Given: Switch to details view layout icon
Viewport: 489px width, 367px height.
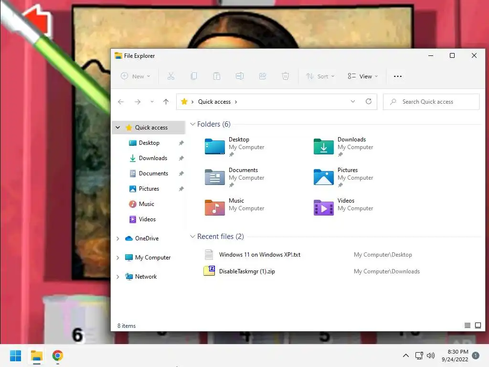Looking at the screenshot, I should pos(467,325).
